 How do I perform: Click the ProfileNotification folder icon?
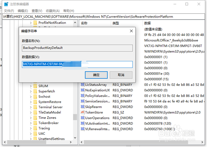pos(35,22)
